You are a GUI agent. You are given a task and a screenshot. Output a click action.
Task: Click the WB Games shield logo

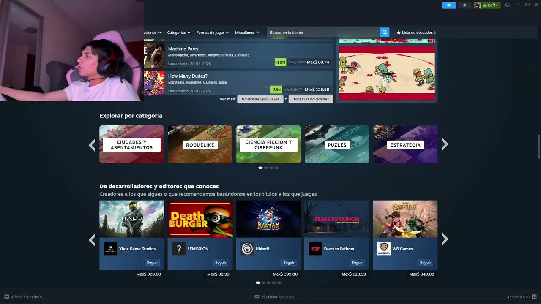[384, 249]
